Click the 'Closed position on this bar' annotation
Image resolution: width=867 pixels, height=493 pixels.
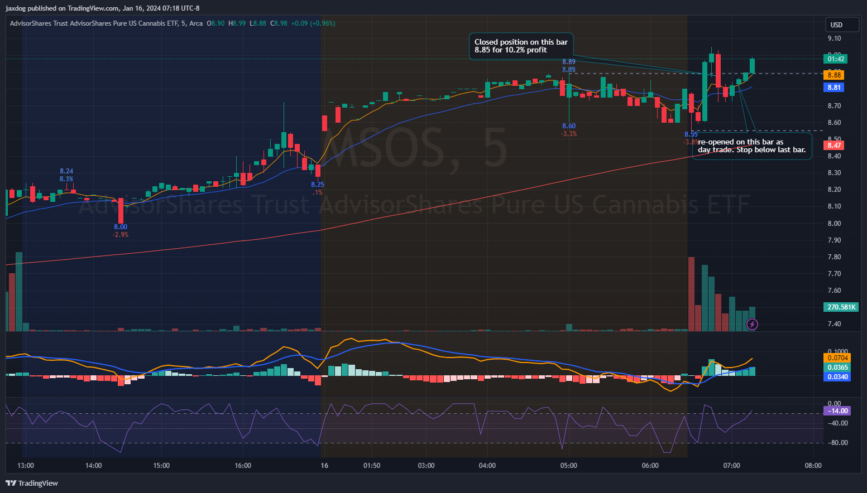pos(521,46)
